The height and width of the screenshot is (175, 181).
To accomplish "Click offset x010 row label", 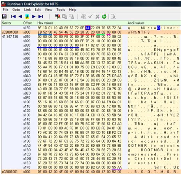I will (27, 37).
